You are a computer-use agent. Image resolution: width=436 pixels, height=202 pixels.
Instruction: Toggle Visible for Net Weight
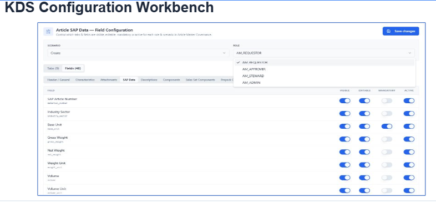(345, 152)
